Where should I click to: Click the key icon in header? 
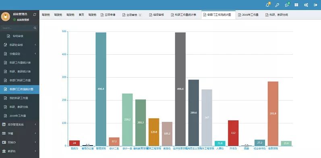pos(277,5)
